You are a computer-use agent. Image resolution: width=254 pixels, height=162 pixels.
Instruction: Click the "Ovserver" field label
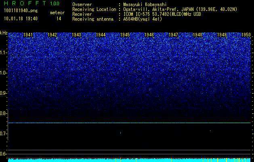(x=82, y=4)
